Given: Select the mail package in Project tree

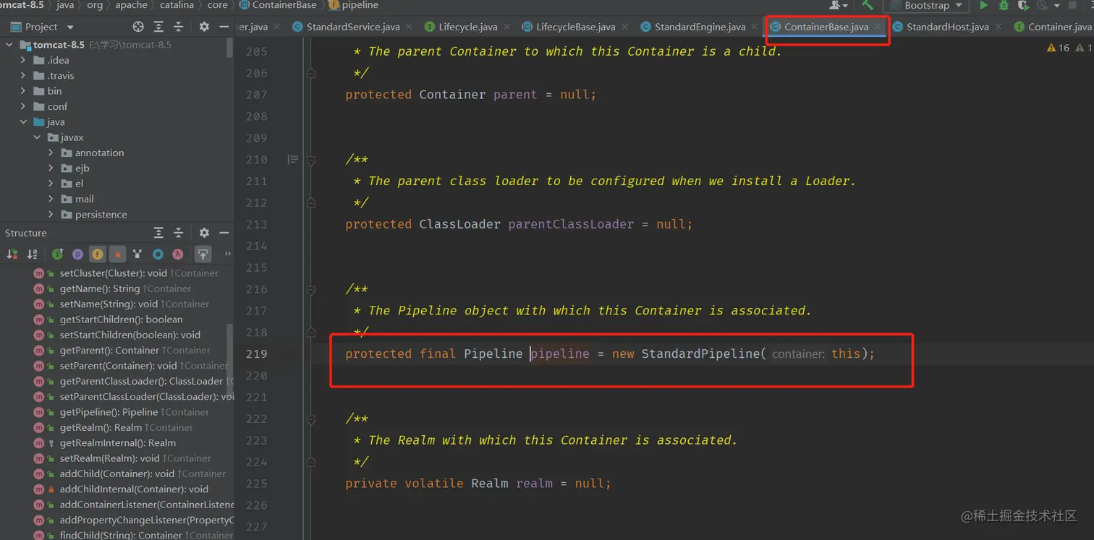Looking at the screenshot, I should click(x=77, y=199).
